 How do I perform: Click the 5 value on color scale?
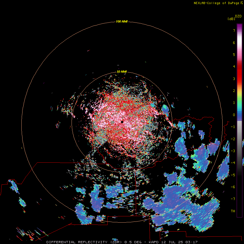234,54
